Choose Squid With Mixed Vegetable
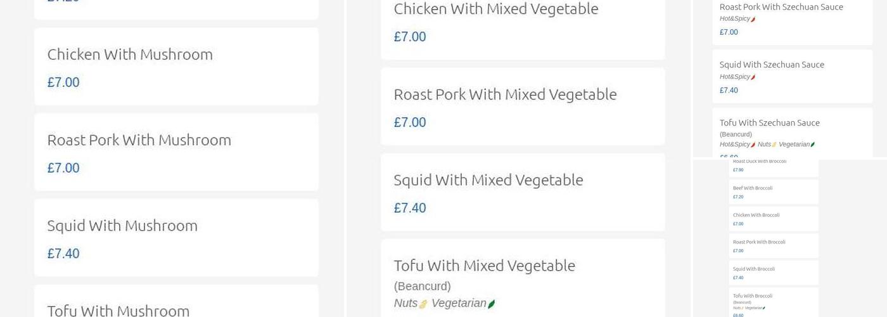This screenshot has height=317, width=887. click(x=488, y=180)
